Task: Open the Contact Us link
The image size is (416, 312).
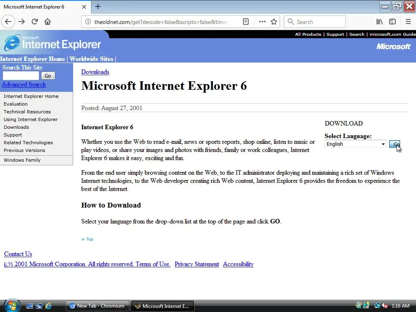Action: tap(18, 254)
